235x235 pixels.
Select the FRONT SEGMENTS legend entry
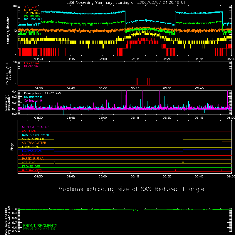(x=40, y=226)
